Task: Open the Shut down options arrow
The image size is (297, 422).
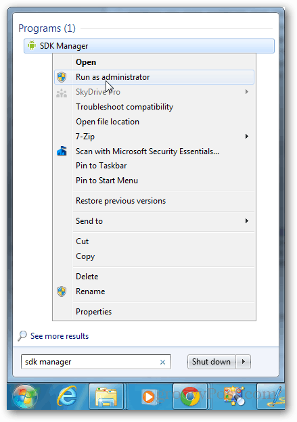Action: [x=244, y=361]
